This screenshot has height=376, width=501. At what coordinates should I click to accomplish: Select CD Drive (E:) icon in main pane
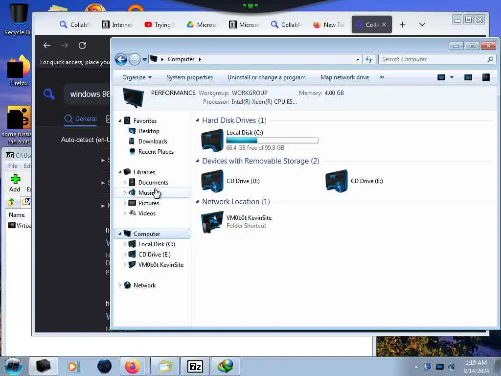(337, 181)
